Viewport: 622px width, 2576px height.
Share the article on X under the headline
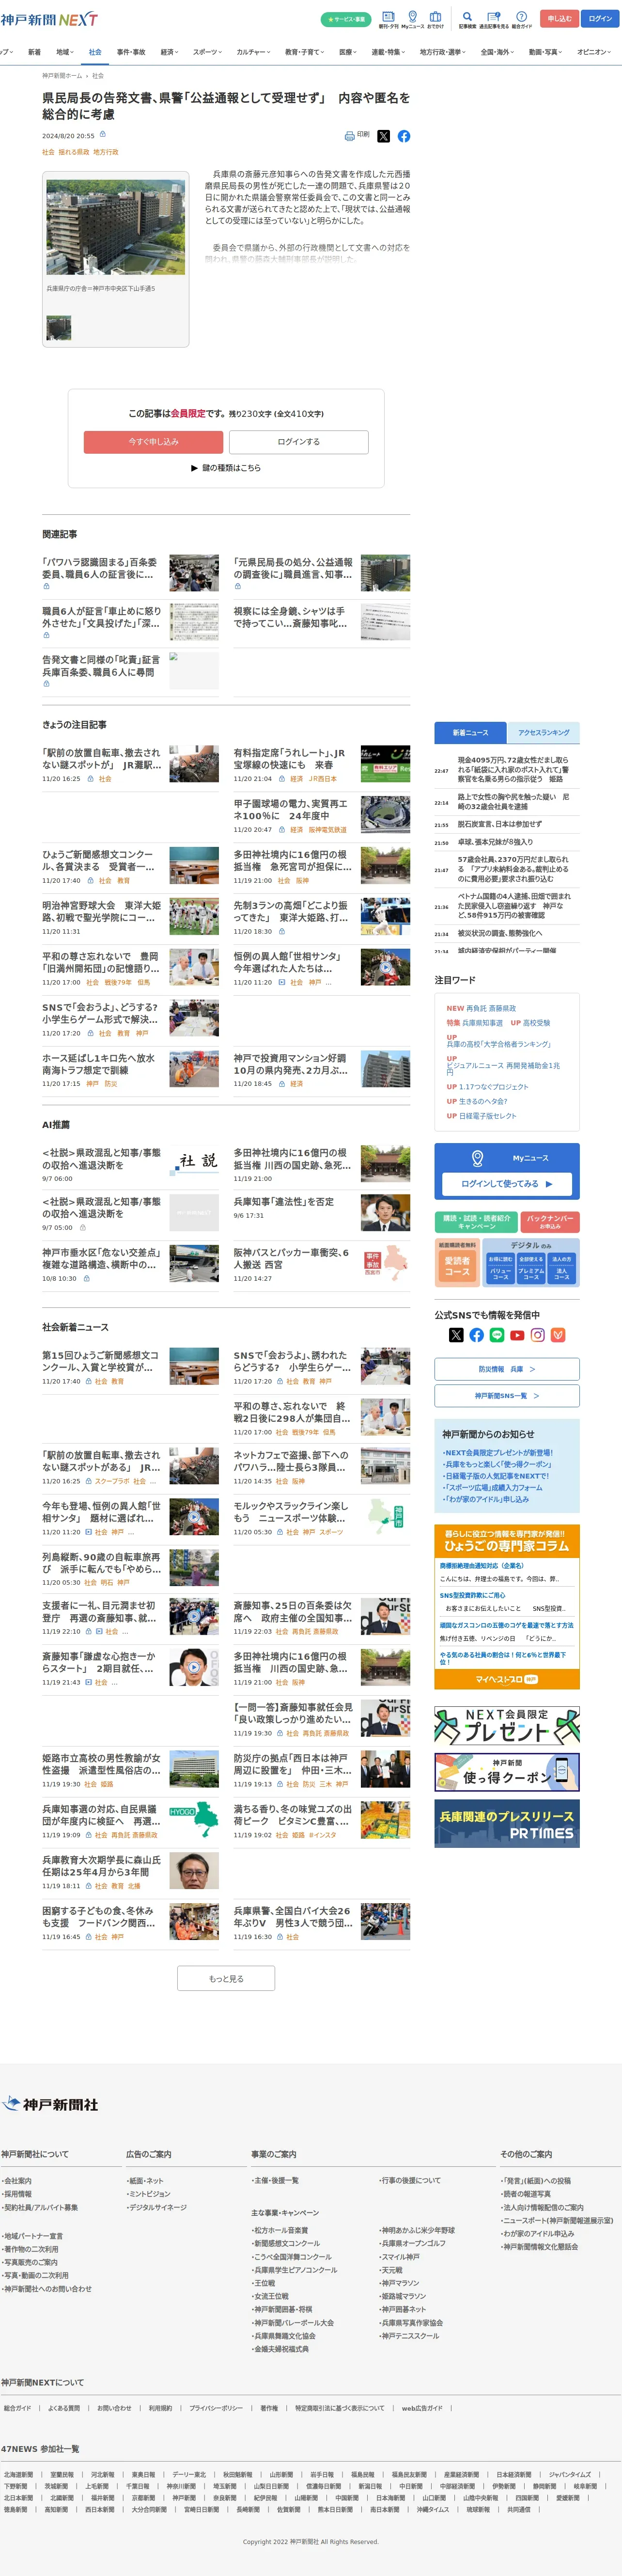(x=383, y=136)
